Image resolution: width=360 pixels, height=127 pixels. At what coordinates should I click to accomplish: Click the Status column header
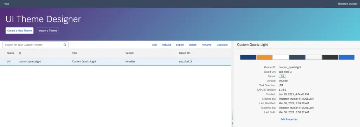click(x=11, y=53)
